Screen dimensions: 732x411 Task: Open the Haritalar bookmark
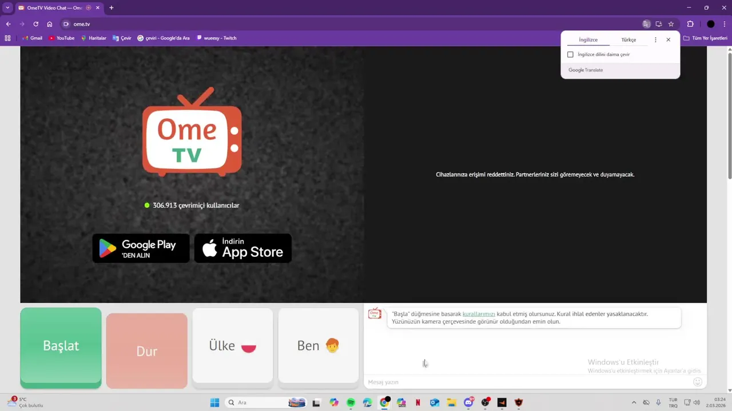pos(93,38)
